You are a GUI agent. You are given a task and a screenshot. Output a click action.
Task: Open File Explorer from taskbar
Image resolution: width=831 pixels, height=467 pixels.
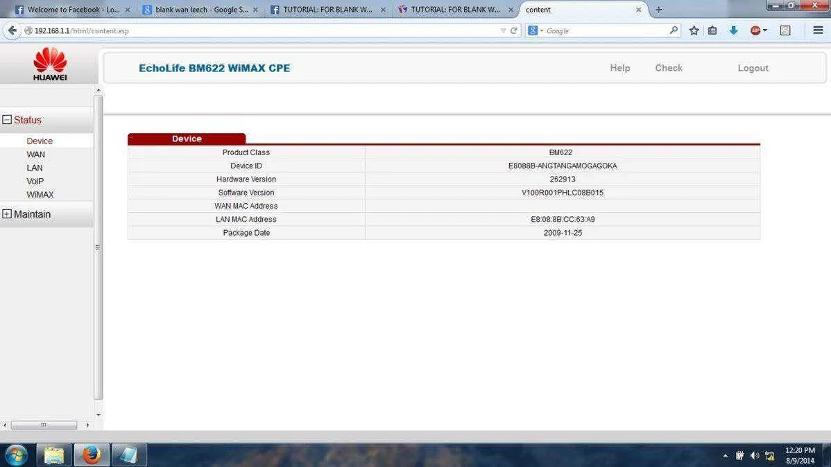[54, 455]
